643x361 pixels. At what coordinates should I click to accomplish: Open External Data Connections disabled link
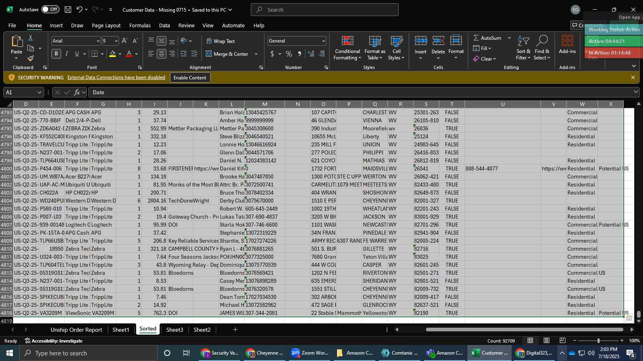[116, 77]
